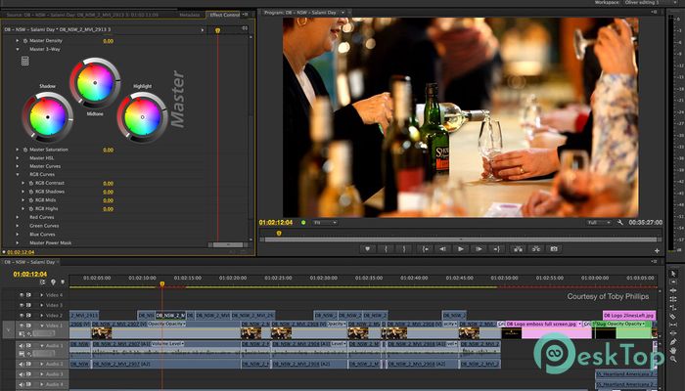Select the Rolling Edit tool
The width and height of the screenshot is (685, 391).
pyautogui.click(x=673, y=299)
